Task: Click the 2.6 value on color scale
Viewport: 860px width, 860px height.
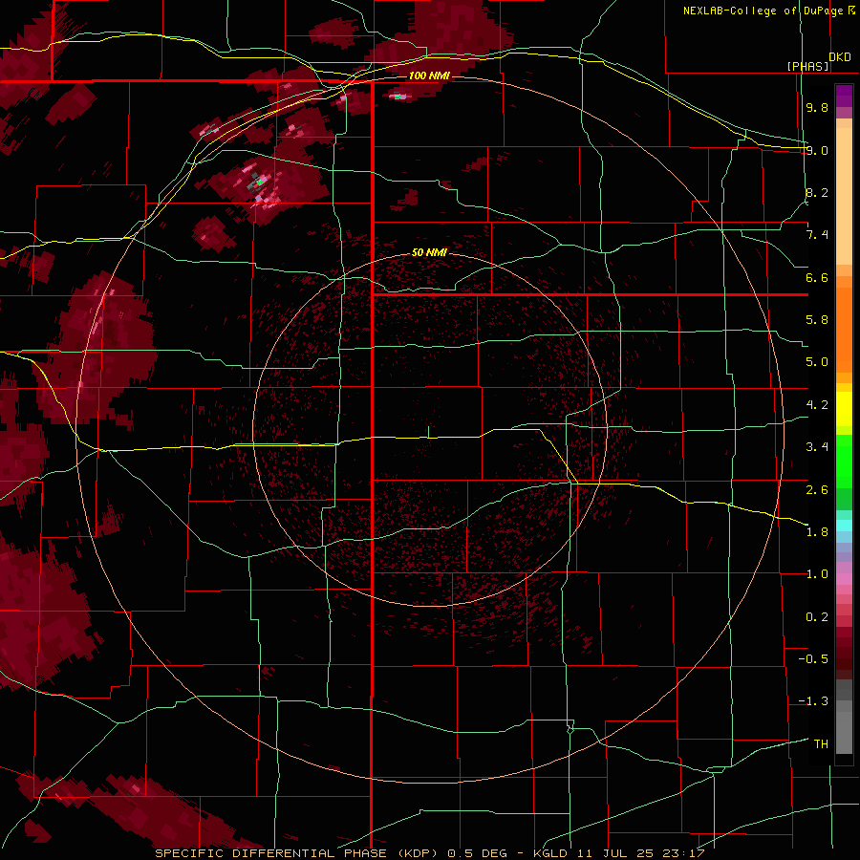Action: (x=817, y=490)
